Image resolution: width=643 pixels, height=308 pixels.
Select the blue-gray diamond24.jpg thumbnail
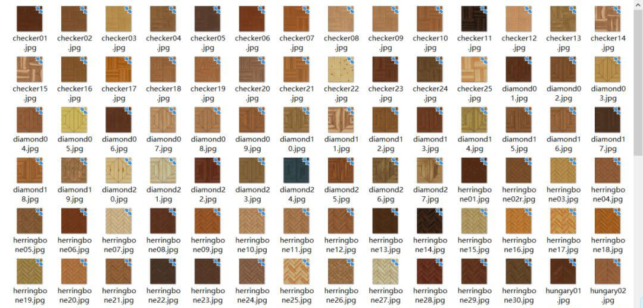[296, 170]
